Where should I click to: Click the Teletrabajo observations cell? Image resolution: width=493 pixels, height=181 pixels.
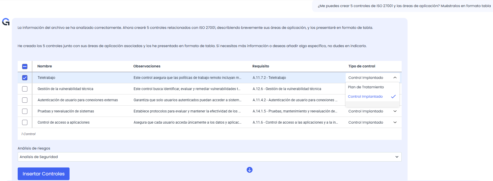point(187,78)
